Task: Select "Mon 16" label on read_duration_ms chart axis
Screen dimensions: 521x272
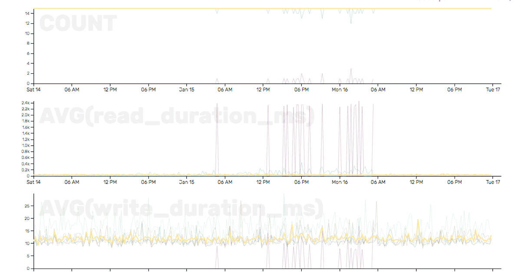Action: (x=340, y=182)
